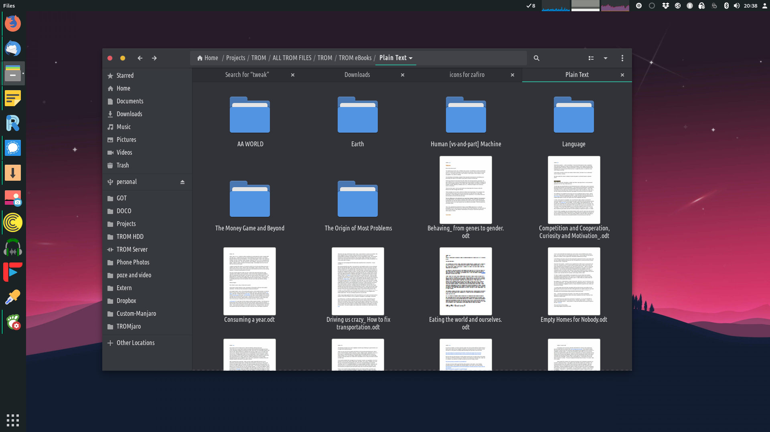Open Firefox from the dock
This screenshot has width=770, height=432.
(13, 23)
